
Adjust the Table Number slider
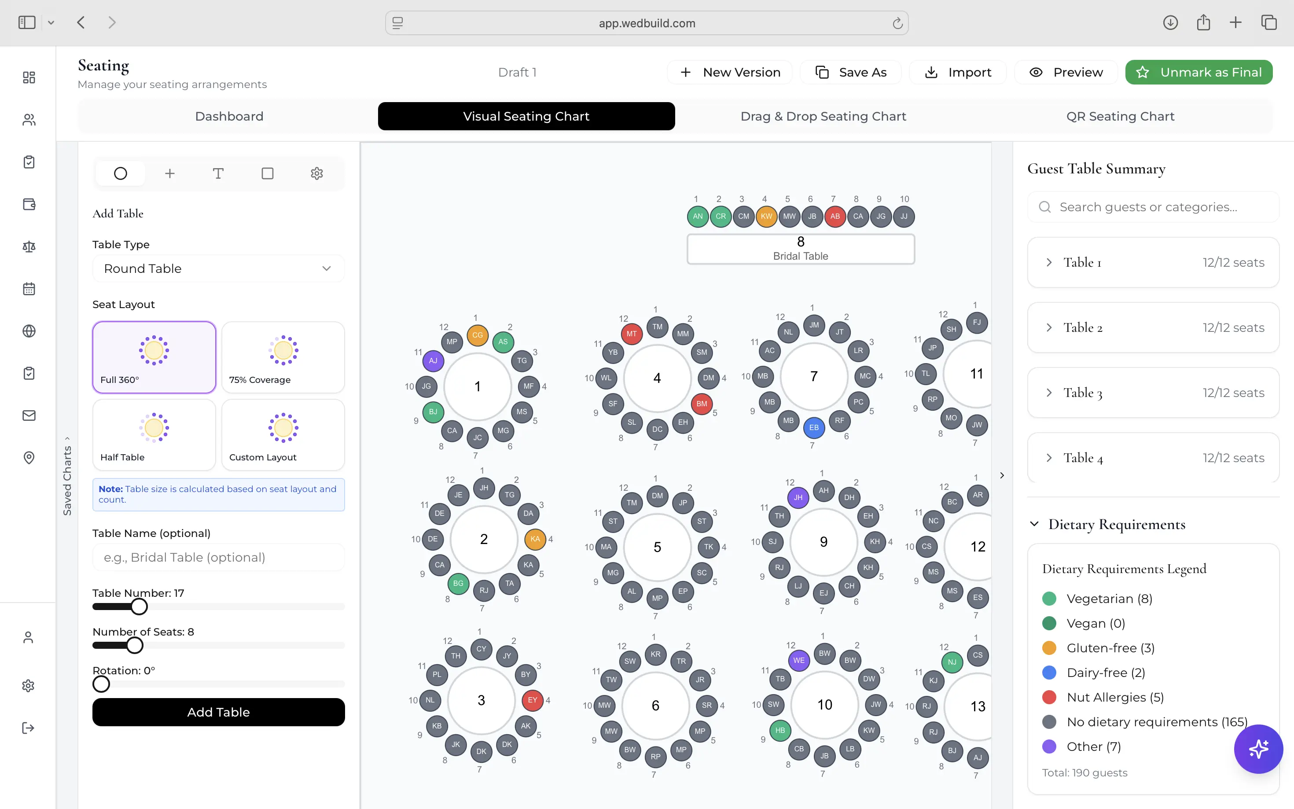[139, 607]
